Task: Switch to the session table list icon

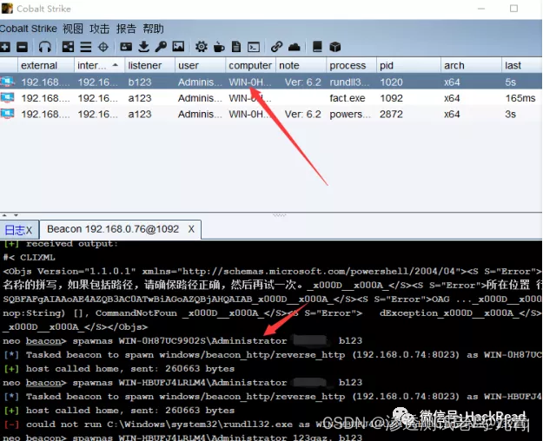Action: tap(85, 46)
